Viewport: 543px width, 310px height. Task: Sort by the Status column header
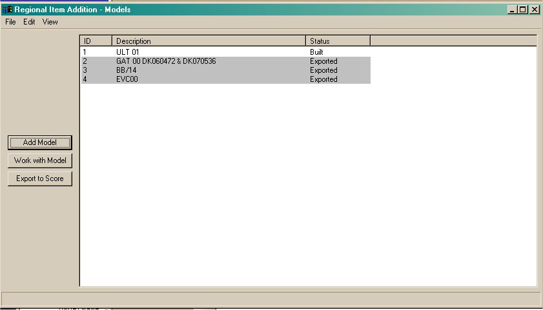[x=338, y=41]
